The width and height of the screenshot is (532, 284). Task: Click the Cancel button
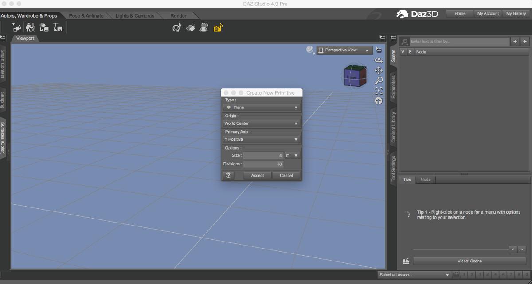pyautogui.click(x=286, y=175)
